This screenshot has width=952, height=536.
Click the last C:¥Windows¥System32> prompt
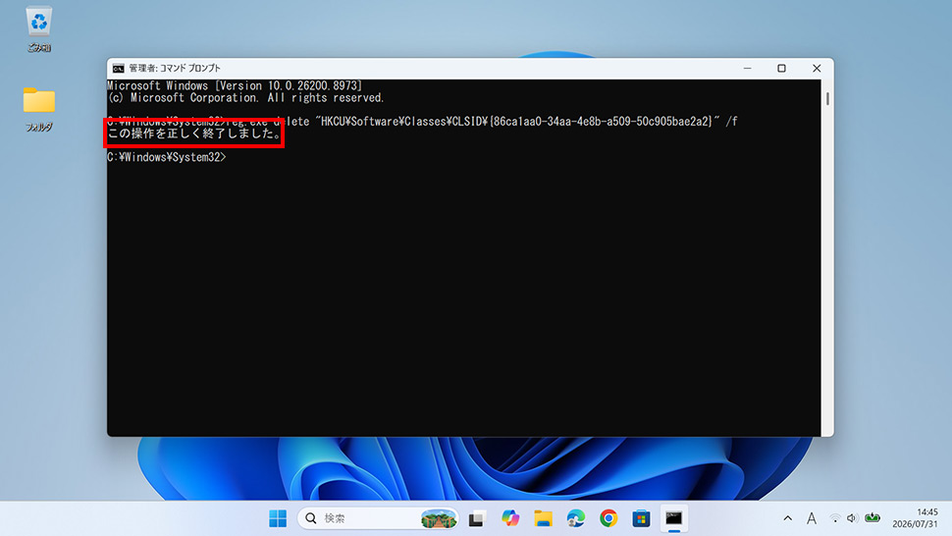click(167, 157)
